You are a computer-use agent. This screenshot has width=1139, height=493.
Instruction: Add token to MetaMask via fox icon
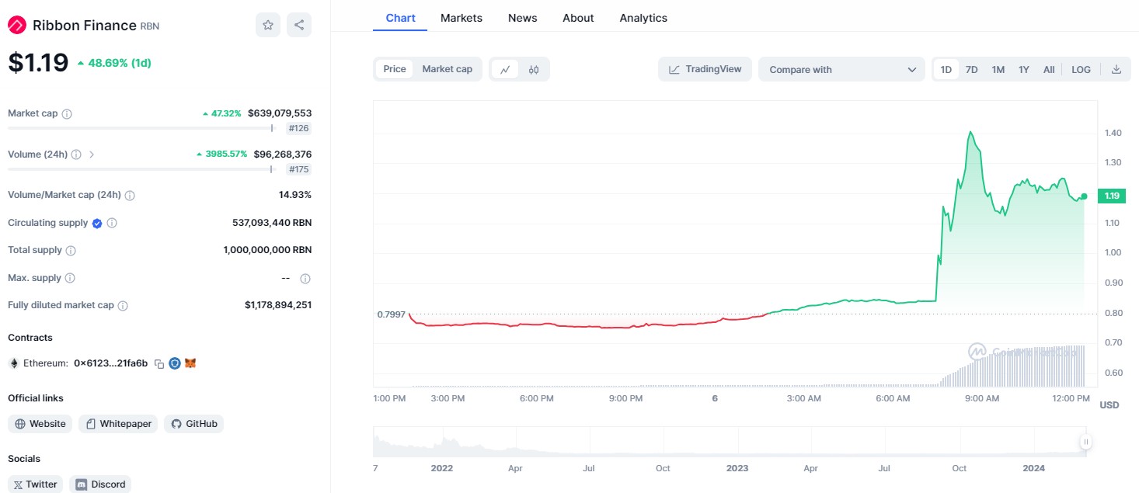click(x=190, y=363)
